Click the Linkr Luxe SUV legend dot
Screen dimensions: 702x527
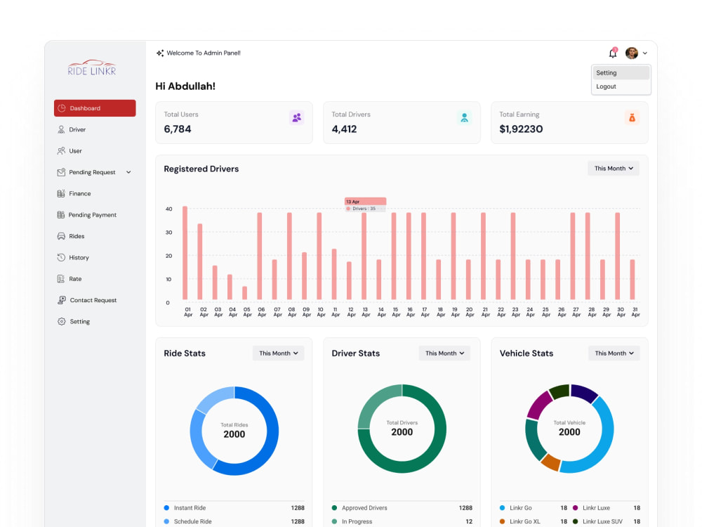pos(576,521)
